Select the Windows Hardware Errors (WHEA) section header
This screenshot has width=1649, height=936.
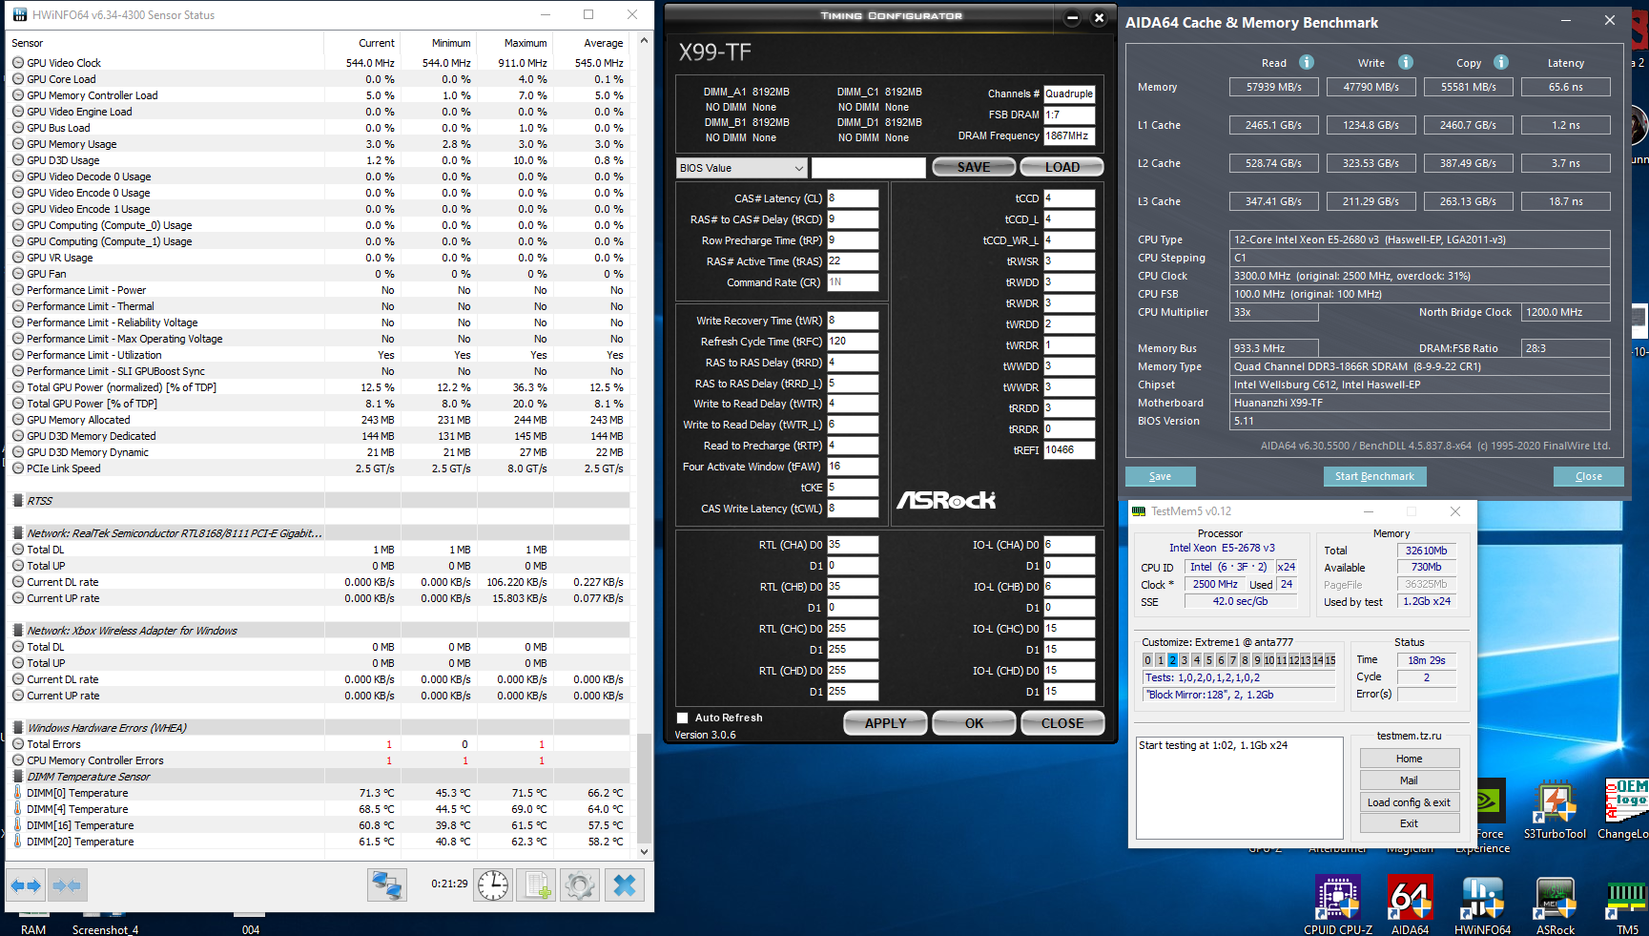[319, 728]
